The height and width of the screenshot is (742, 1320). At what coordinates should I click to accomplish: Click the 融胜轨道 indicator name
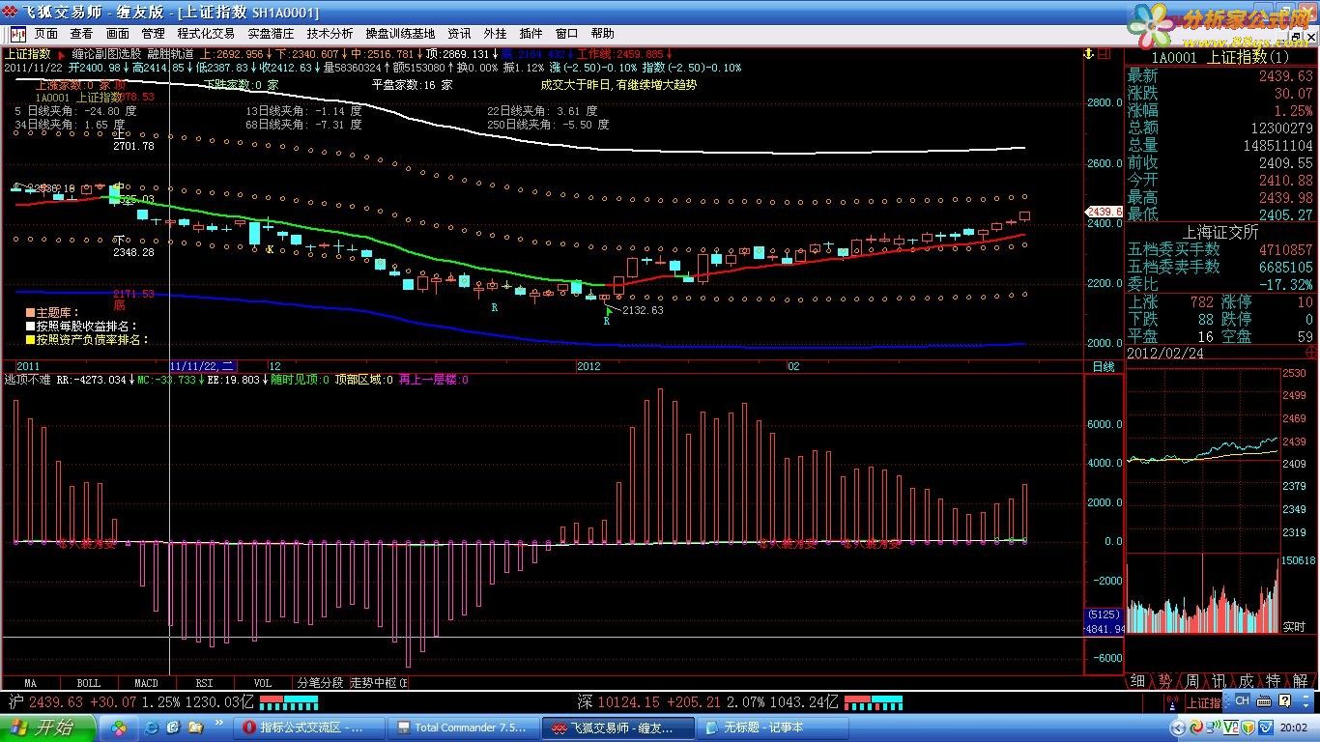tap(170, 54)
